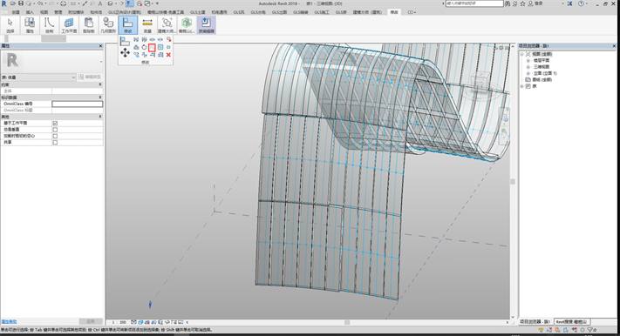Open the 视图 (View) ribbon tab
The height and width of the screenshot is (336, 620).
pyautogui.click(x=44, y=12)
